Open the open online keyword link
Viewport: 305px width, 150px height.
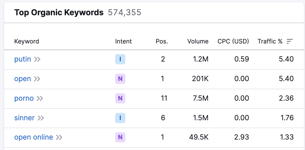(x=33, y=138)
